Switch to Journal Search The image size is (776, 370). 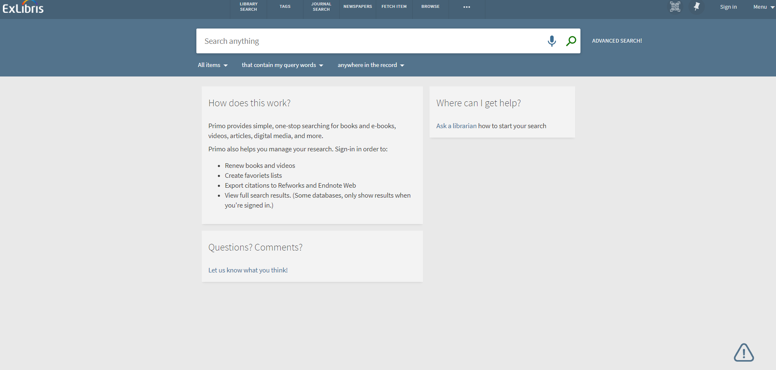tap(321, 7)
